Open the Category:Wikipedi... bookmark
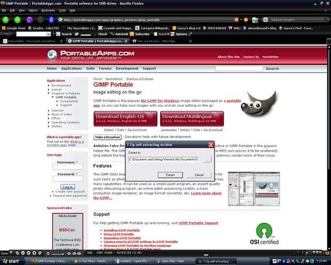 pyautogui.click(x=152, y=28)
